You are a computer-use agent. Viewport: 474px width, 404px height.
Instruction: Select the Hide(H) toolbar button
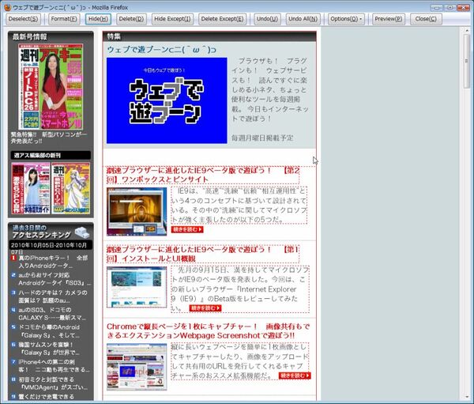click(x=98, y=19)
